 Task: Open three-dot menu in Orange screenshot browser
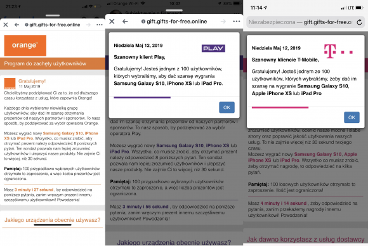pyautogui.click(x=100, y=25)
